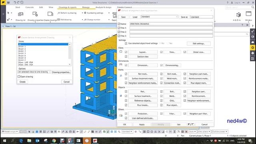The width and height of the screenshot is (256, 144).
Task: Open the Drawing list ribbon icon
Action: click(20, 14)
